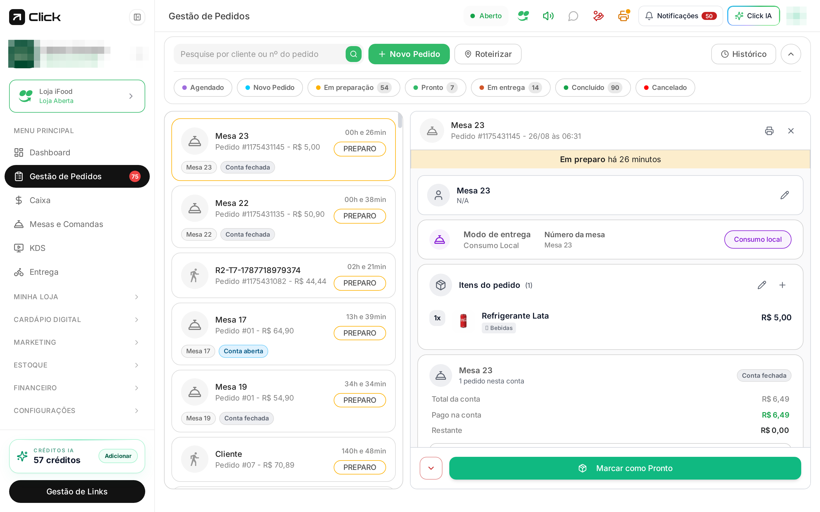
Task: Click the order list scrollbar
Action: (400, 121)
